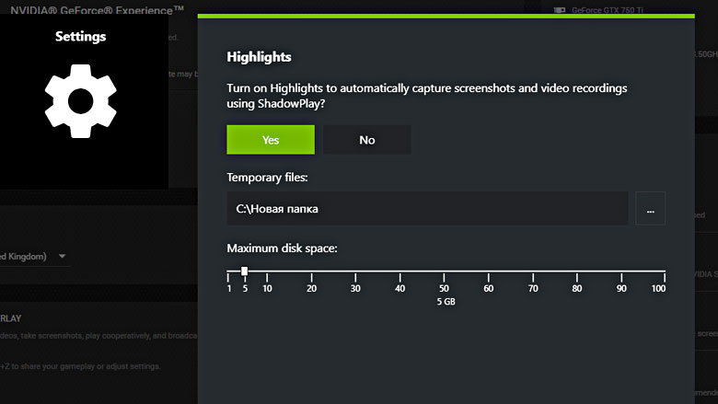Click the Temporary files path field
The width and height of the screenshot is (718, 404).
click(427, 209)
